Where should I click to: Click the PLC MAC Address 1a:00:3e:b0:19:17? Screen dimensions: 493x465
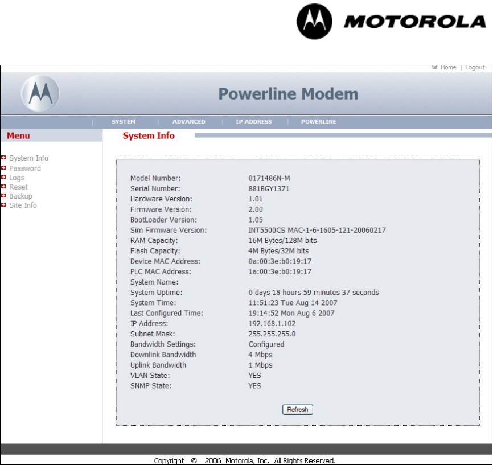(x=280, y=271)
